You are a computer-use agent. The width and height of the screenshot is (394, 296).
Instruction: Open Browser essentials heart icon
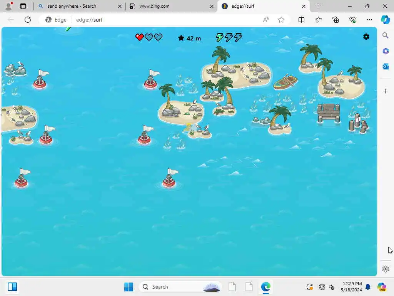click(352, 20)
